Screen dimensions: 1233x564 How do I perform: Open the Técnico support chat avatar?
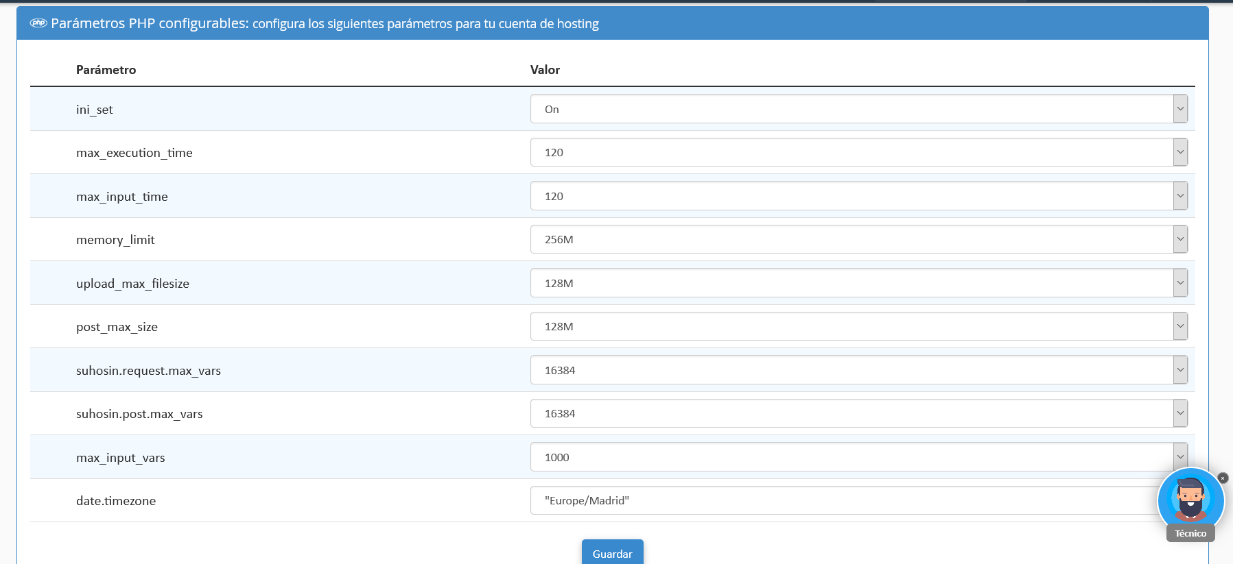point(1190,500)
